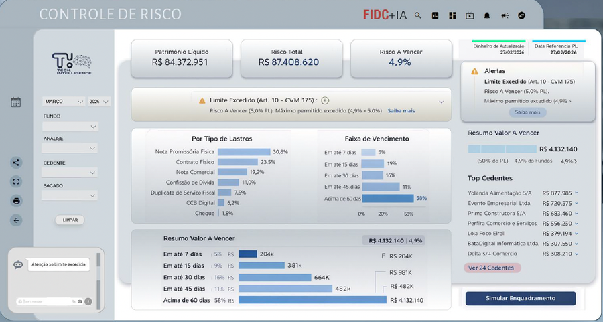The image size is (603, 322).
Task: Collapse the Limite Excedido banner chevron
Action: [x=442, y=102]
